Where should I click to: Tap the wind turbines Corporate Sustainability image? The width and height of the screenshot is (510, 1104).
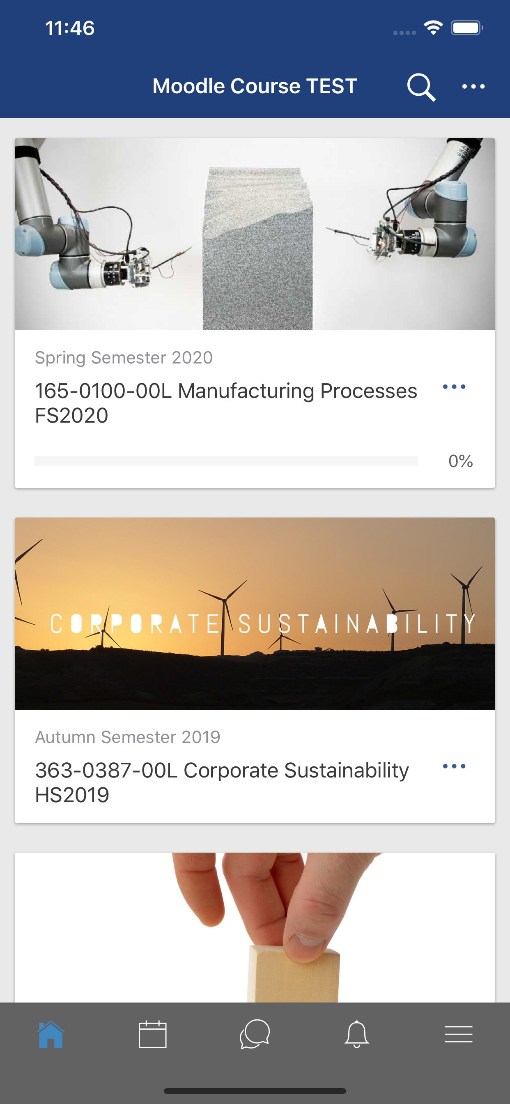click(x=255, y=613)
